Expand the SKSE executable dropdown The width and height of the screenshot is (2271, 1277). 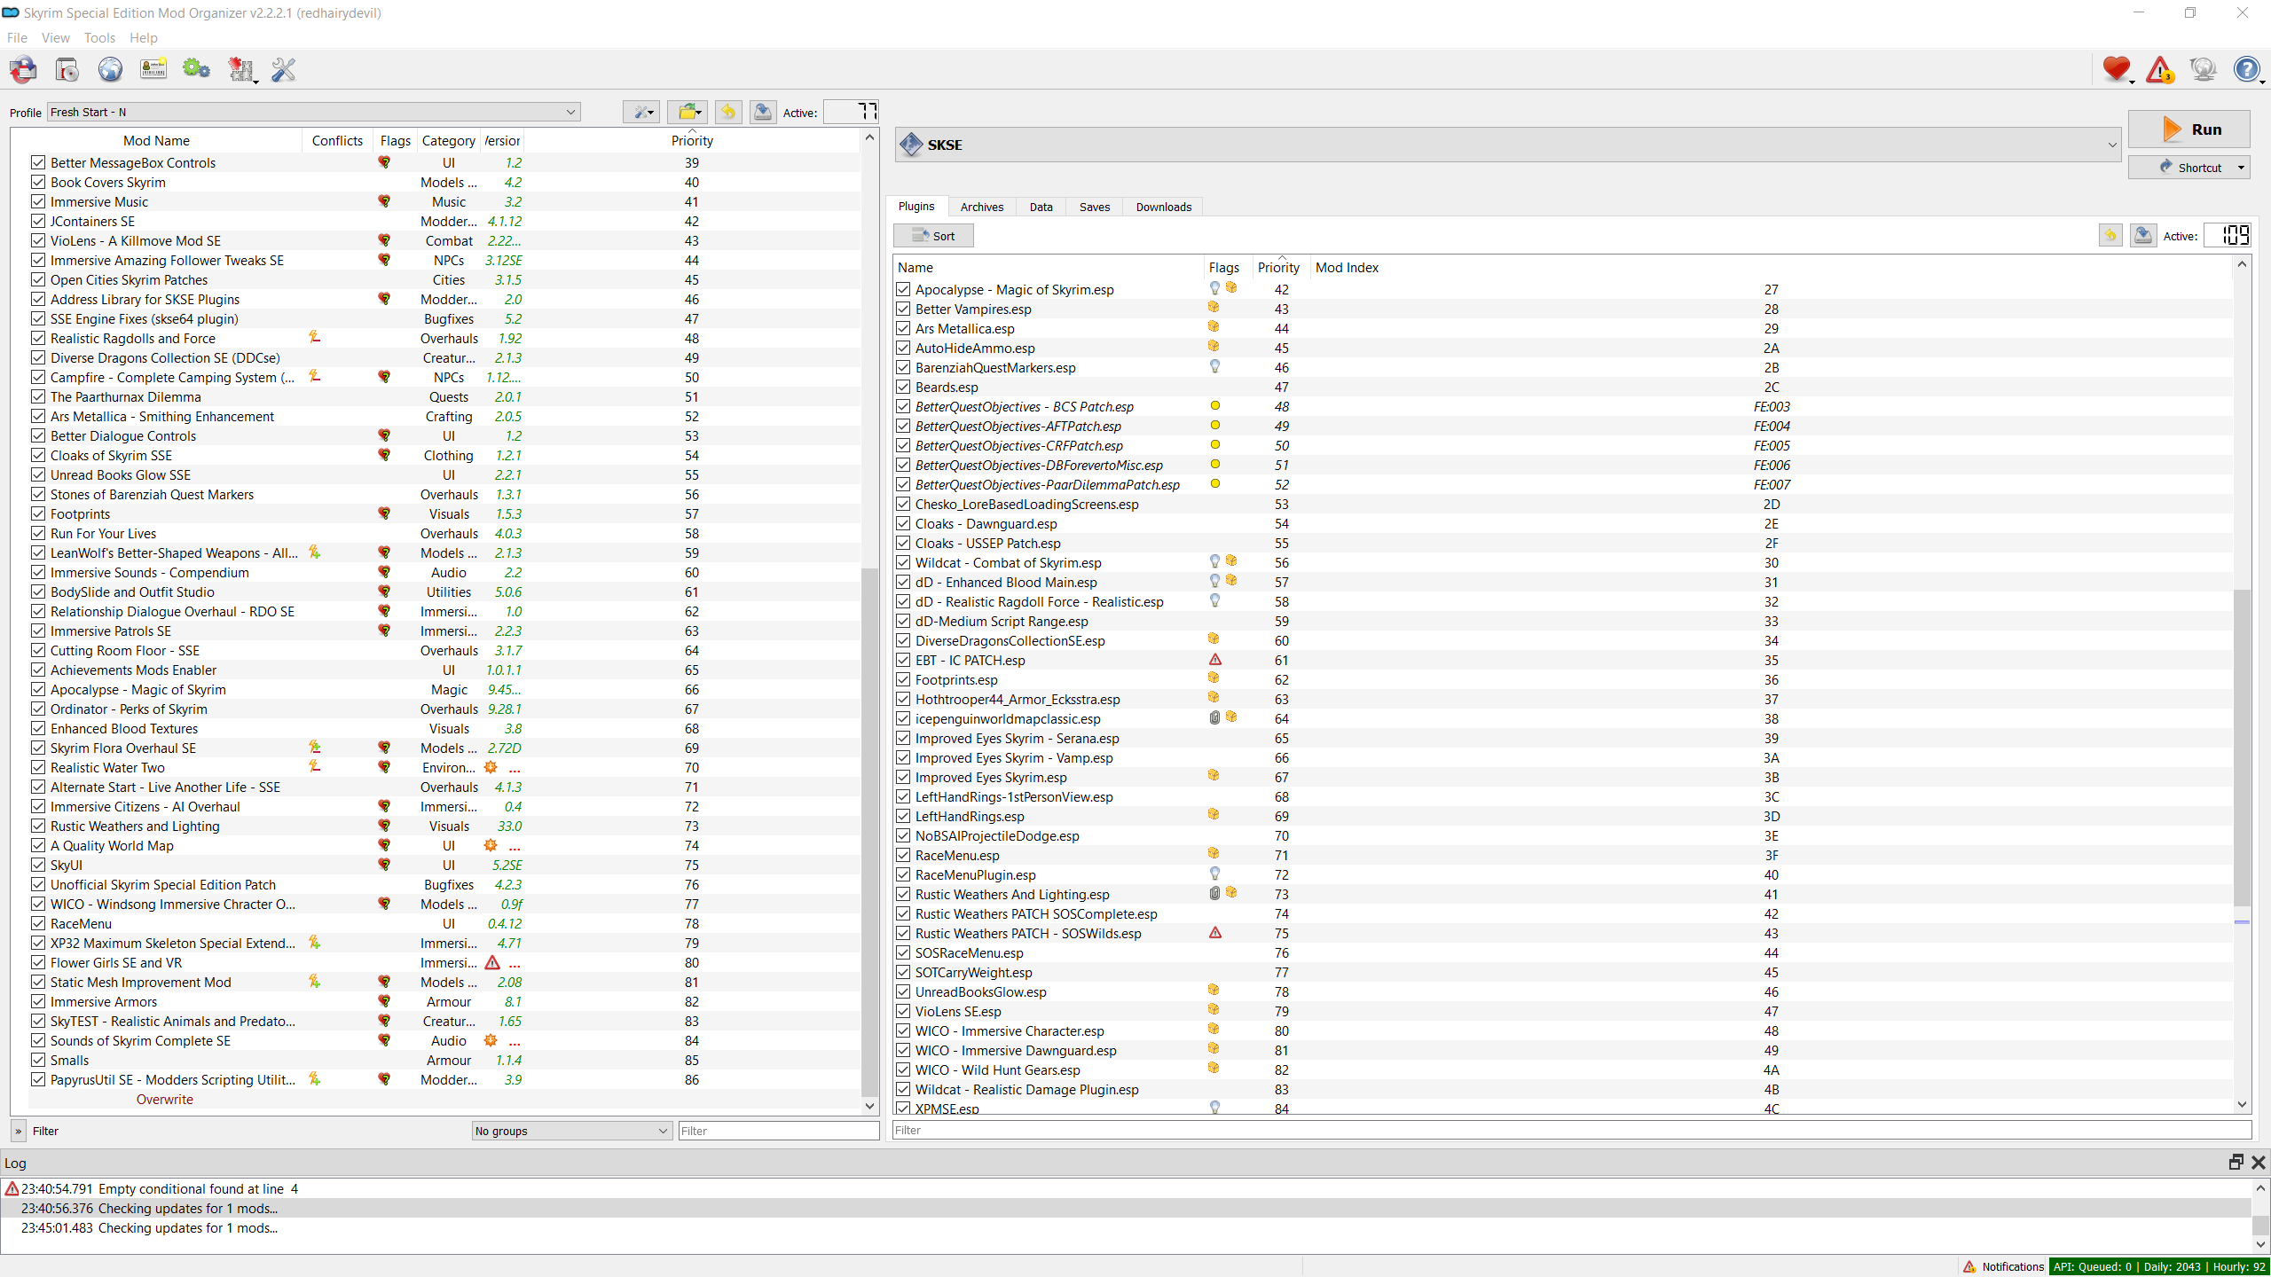coord(2111,145)
